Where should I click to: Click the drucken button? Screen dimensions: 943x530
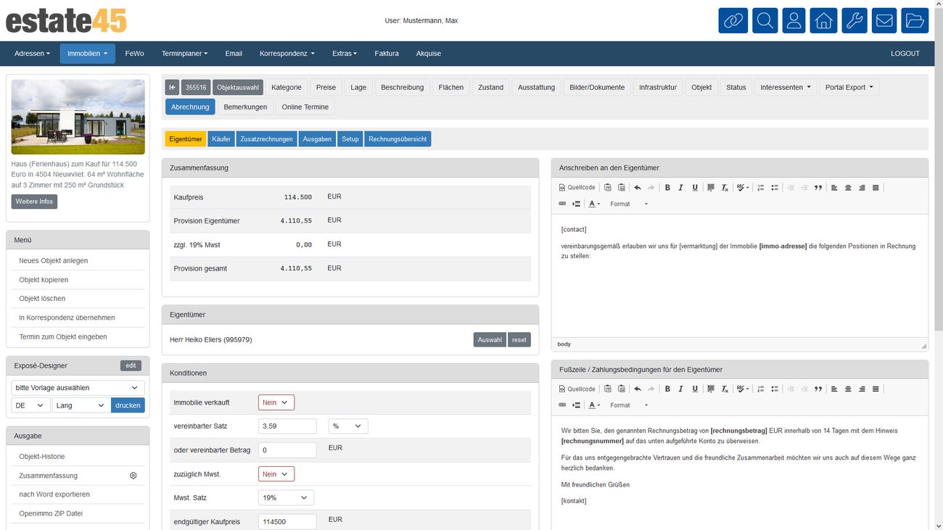128,405
